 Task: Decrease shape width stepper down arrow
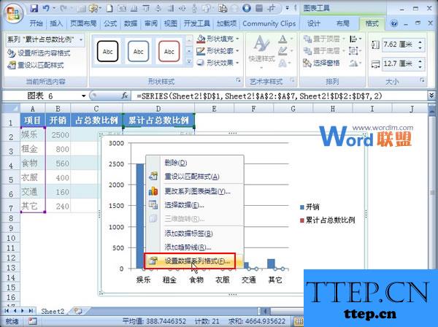click(x=420, y=66)
